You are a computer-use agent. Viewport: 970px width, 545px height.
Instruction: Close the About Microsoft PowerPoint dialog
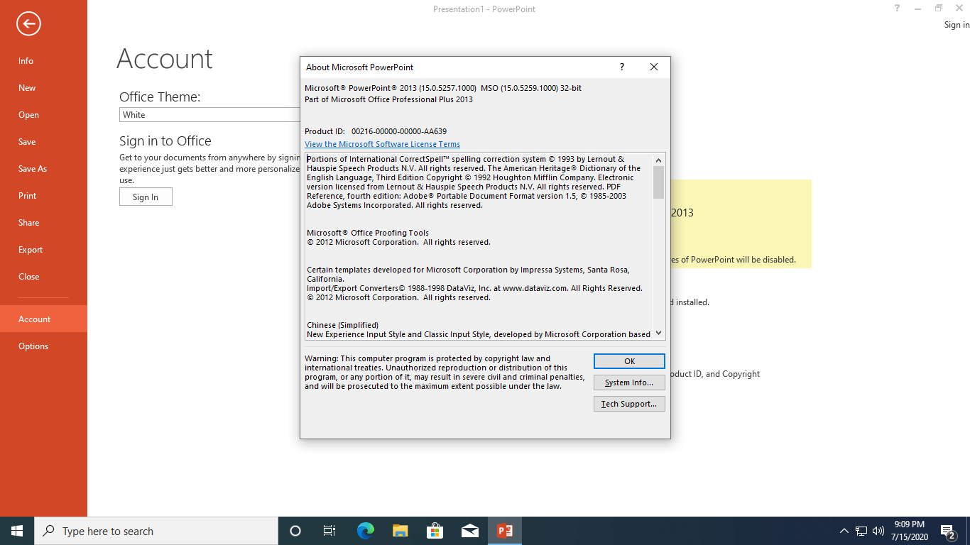pyautogui.click(x=654, y=67)
